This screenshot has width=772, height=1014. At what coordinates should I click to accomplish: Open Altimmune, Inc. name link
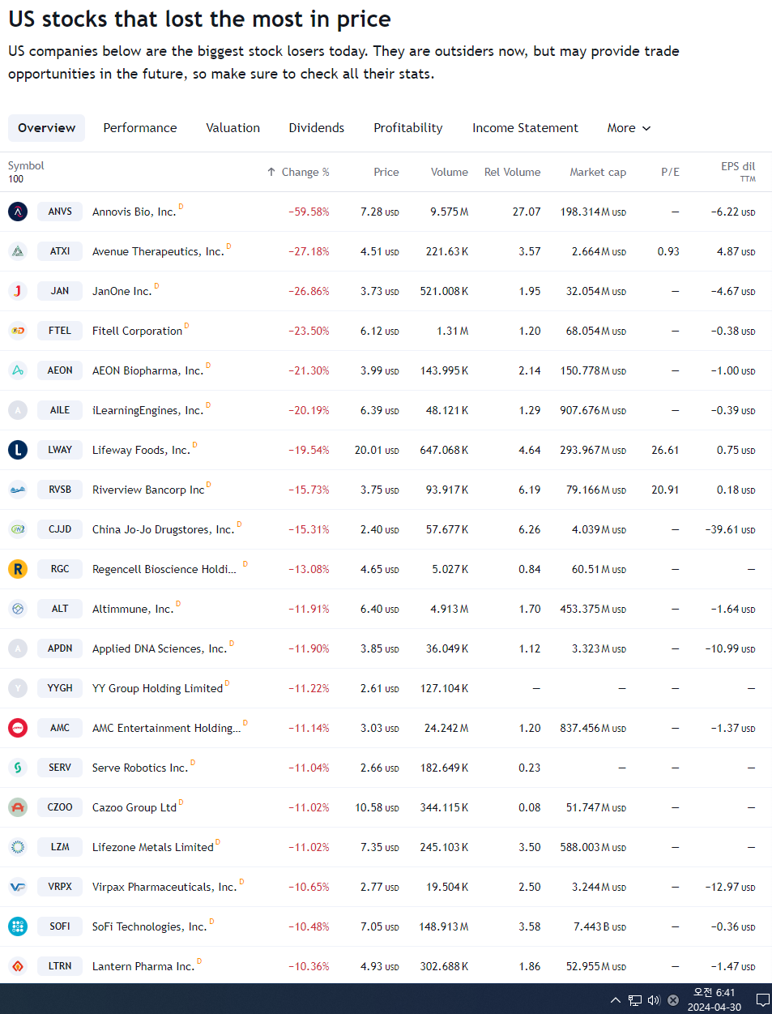[133, 609]
